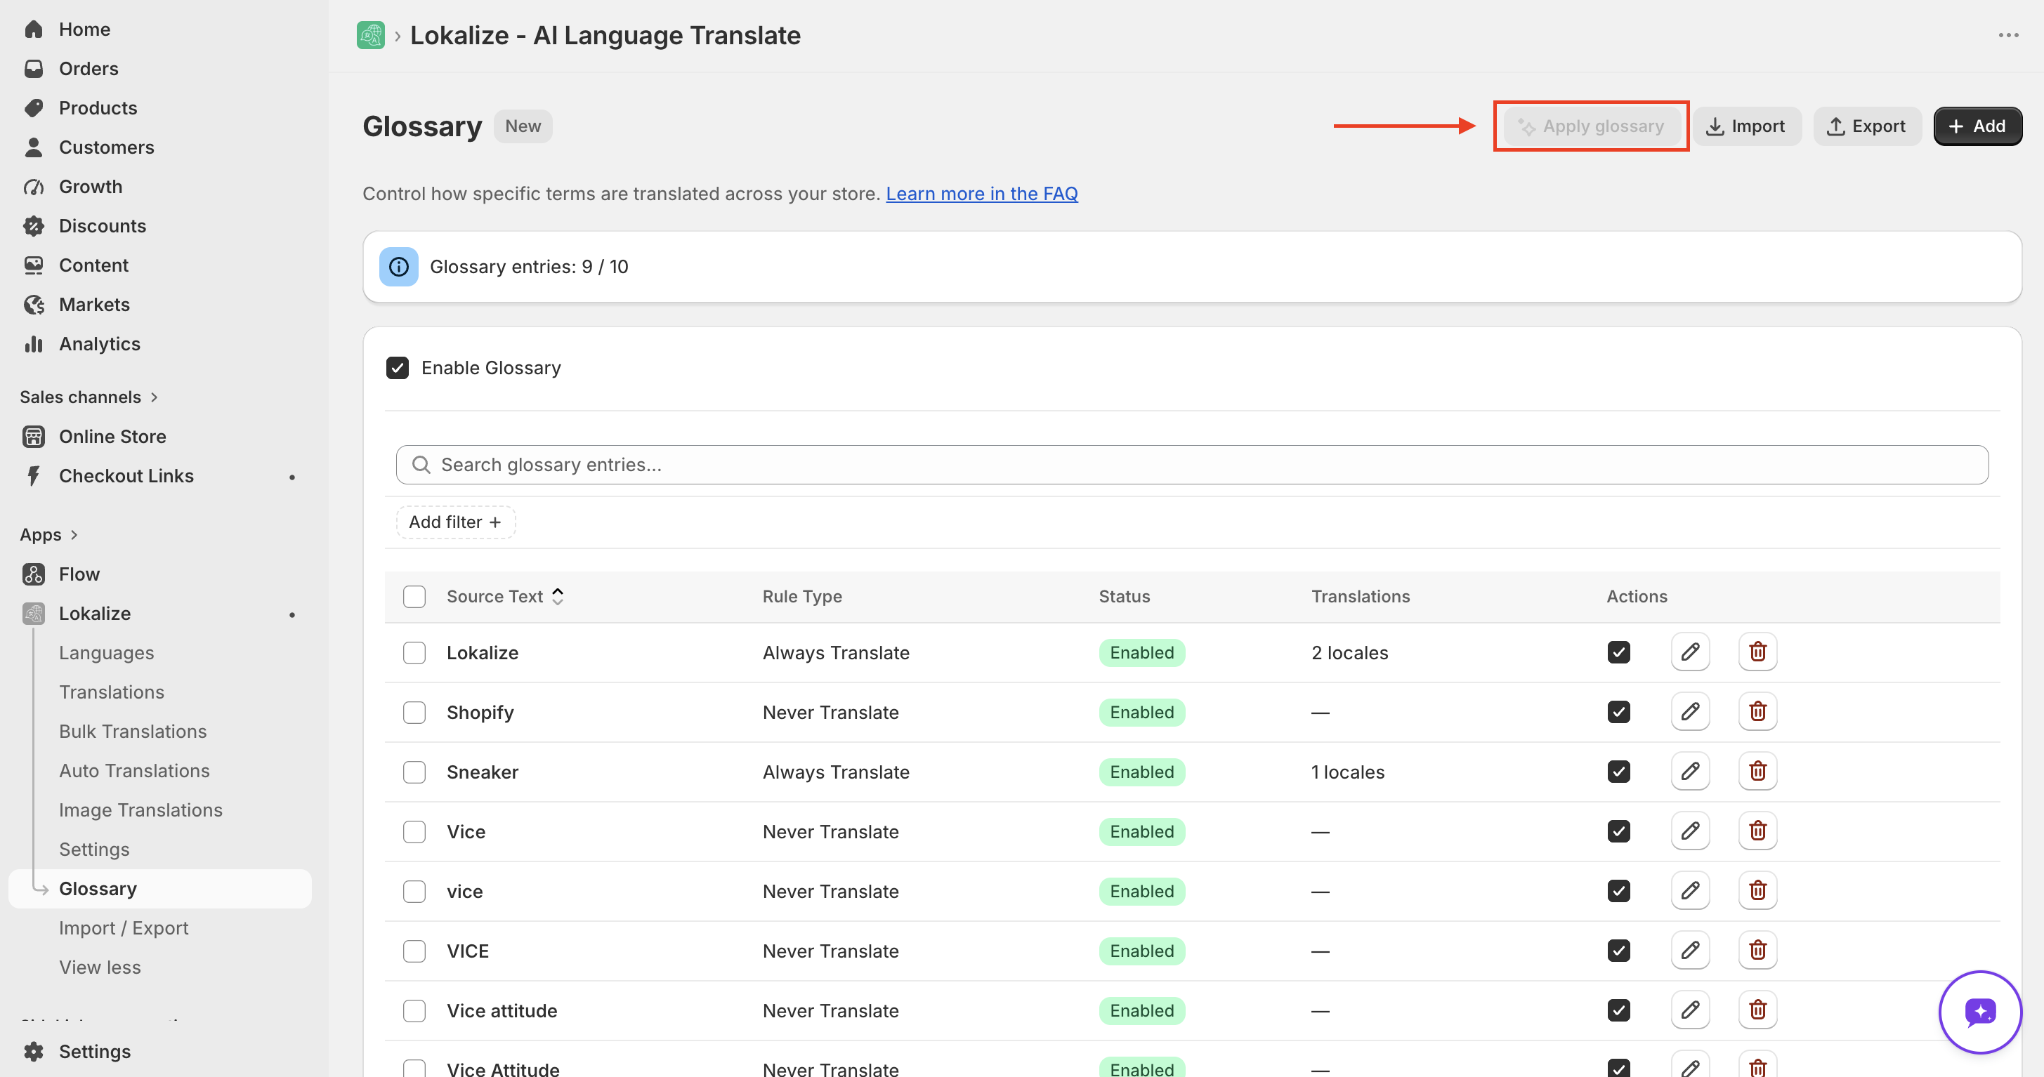Open the Home menu item
Screen dimensions: 2044x1077
tap(84, 29)
